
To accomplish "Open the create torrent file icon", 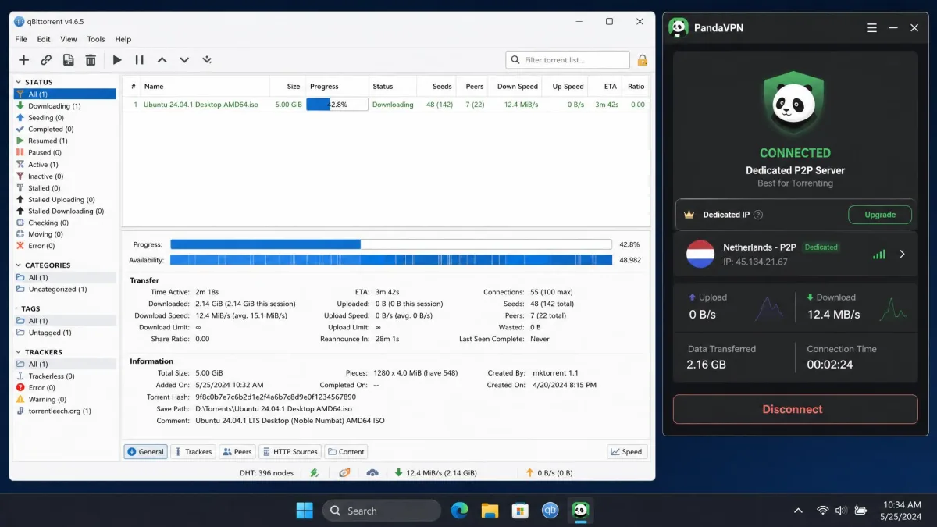I will [x=69, y=60].
